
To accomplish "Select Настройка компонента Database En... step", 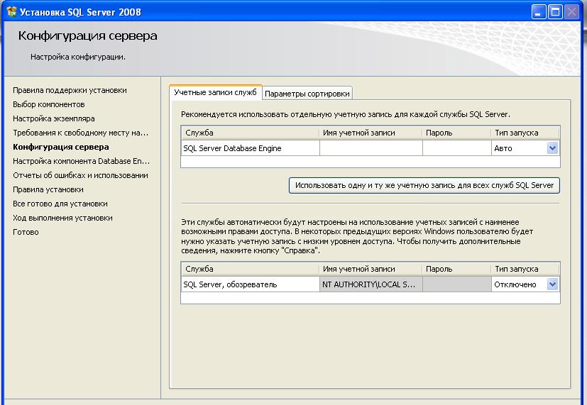I will (81, 161).
